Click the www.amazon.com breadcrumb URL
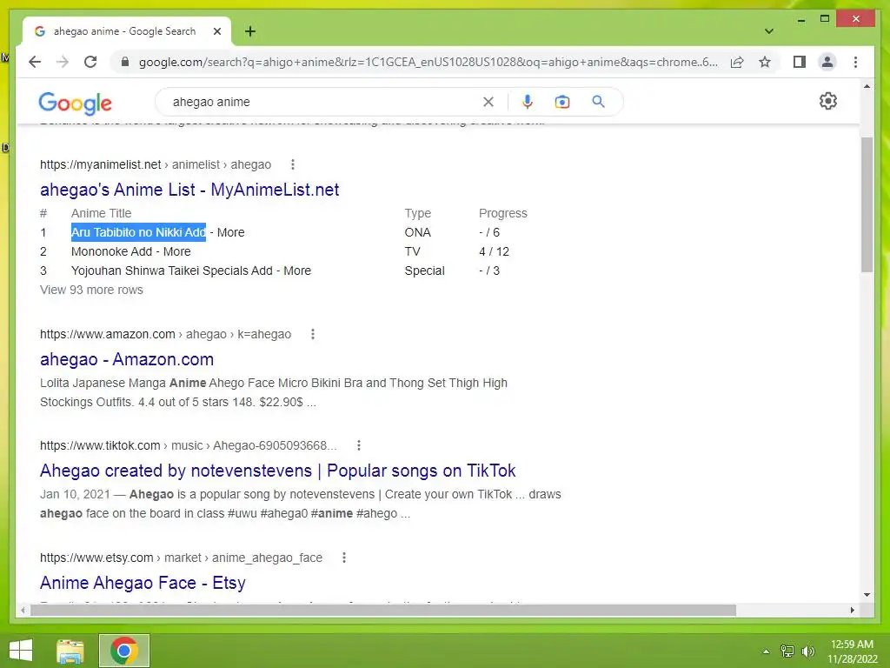The height and width of the screenshot is (668, 890). click(165, 334)
